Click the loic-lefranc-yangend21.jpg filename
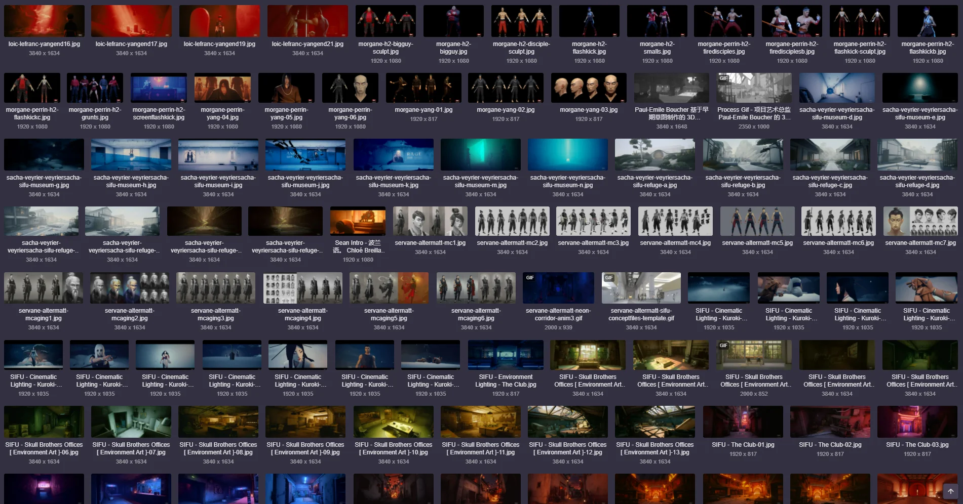Screen dimensions: 963x504 (307, 44)
